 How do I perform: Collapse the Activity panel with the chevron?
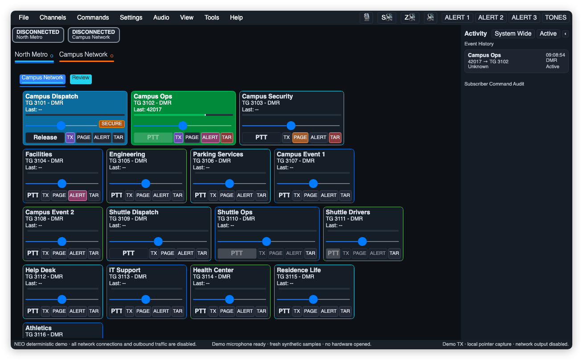(565, 34)
